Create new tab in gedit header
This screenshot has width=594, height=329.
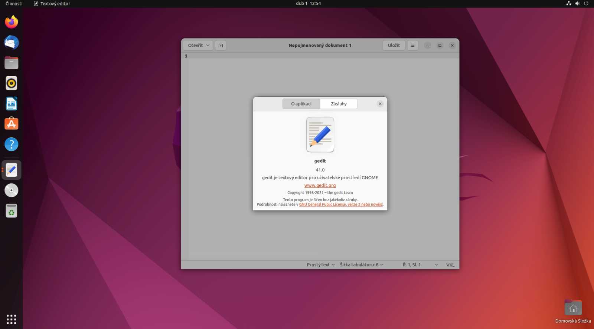click(x=221, y=45)
